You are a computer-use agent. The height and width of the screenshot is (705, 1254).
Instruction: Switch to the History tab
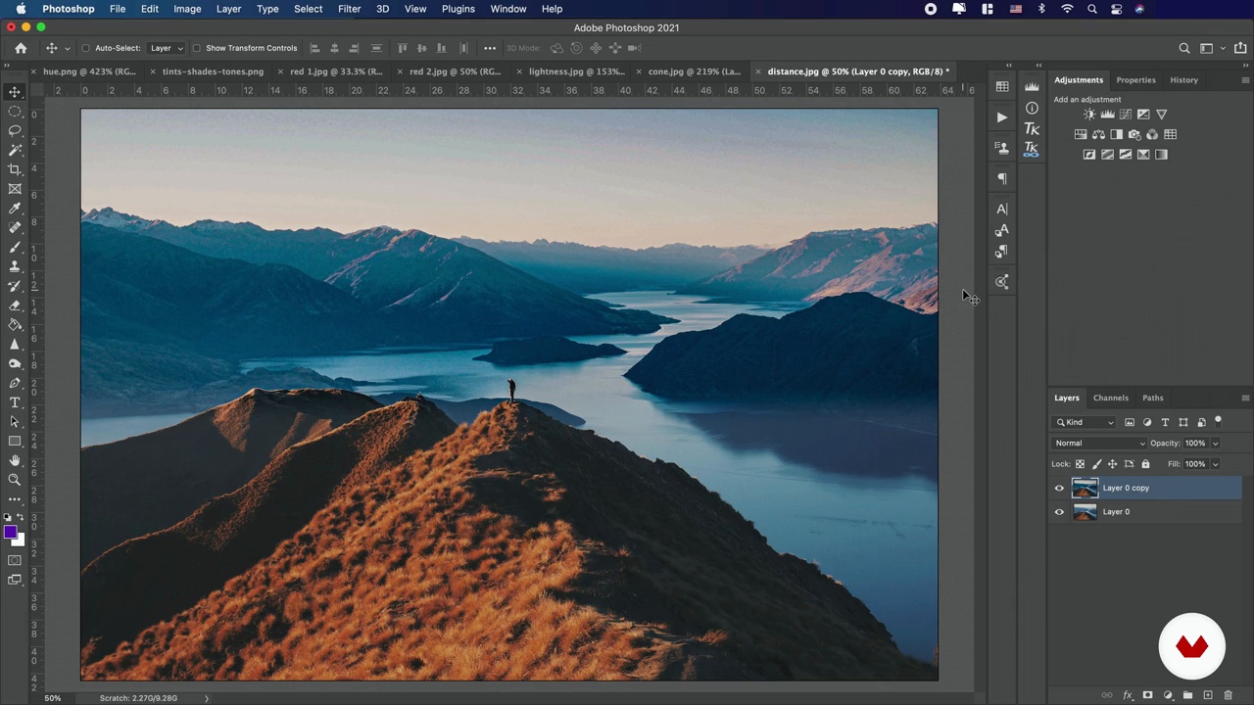(1183, 79)
